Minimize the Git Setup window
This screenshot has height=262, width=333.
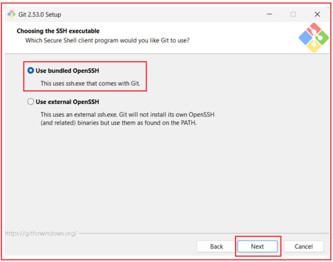[x=269, y=14]
